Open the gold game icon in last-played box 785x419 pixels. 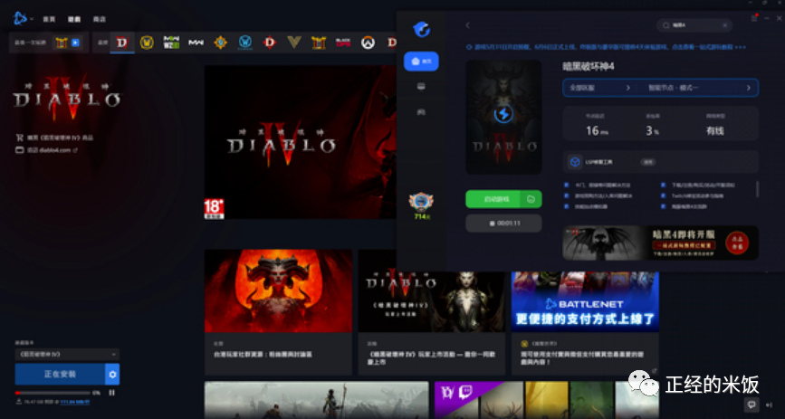62,43
